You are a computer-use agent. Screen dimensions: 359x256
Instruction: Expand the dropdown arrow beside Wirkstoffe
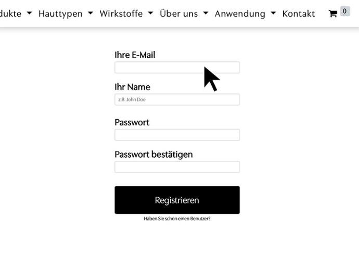(150, 14)
